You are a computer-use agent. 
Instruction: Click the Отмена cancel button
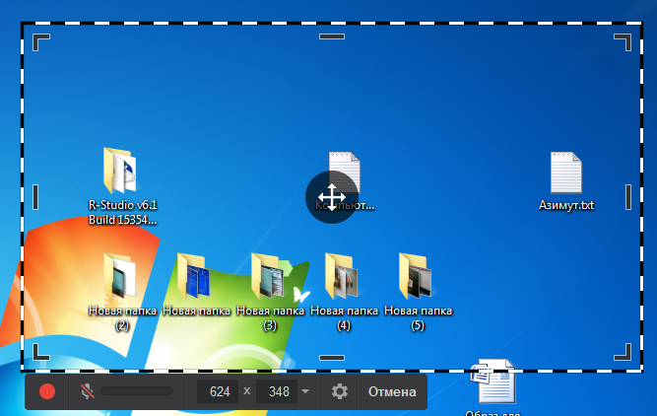point(392,391)
